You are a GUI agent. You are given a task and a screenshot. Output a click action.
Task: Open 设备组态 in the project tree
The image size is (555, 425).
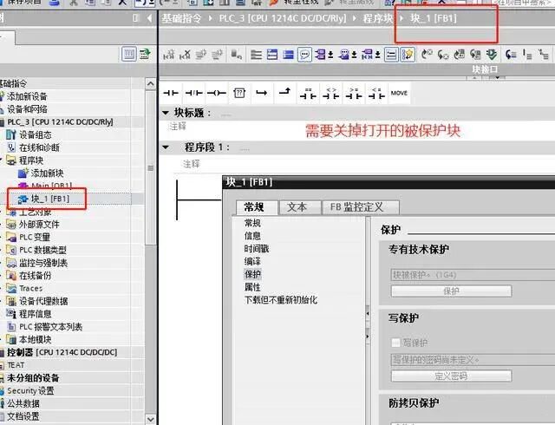point(35,135)
